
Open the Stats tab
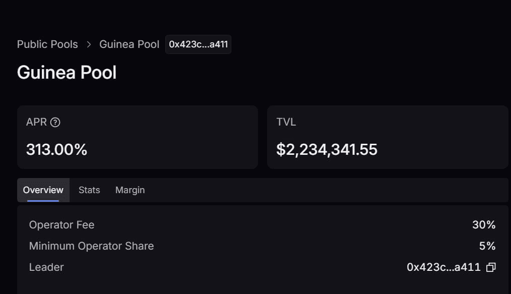[89, 190]
